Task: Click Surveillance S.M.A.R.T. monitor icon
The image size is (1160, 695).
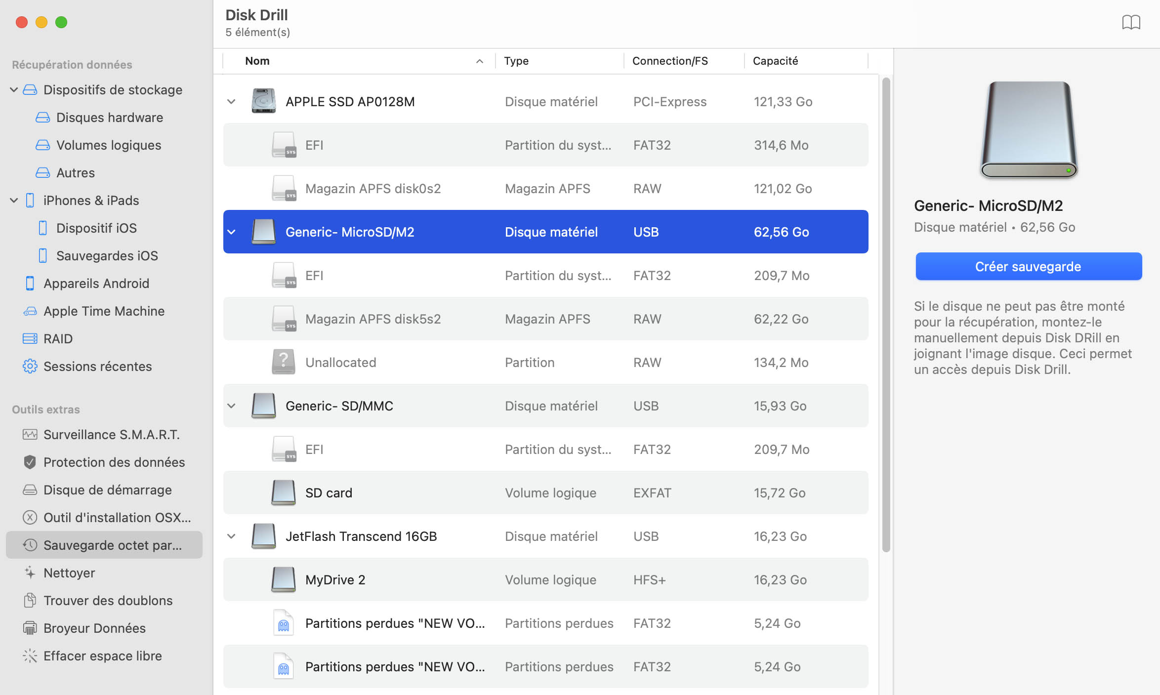Action: pyautogui.click(x=30, y=435)
